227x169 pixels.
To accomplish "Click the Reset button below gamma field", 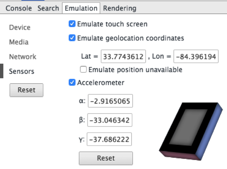I will pos(106,158).
